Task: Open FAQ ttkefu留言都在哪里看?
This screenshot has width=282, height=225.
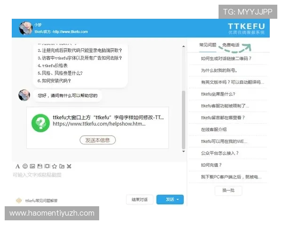Action: click(223, 118)
